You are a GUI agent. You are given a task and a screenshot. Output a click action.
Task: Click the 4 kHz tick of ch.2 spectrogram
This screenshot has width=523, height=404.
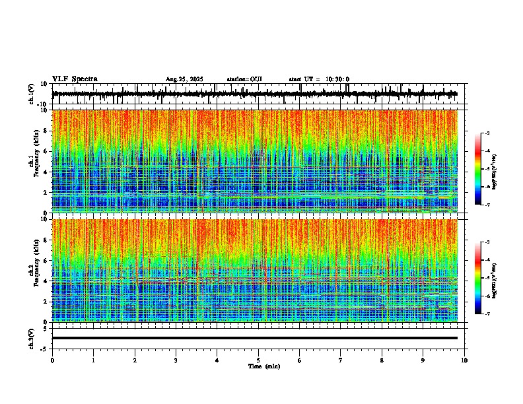pyautogui.click(x=46, y=281)
